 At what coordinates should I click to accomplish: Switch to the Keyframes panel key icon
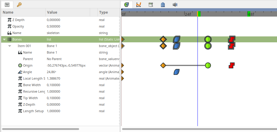click(x=19, y=5)
